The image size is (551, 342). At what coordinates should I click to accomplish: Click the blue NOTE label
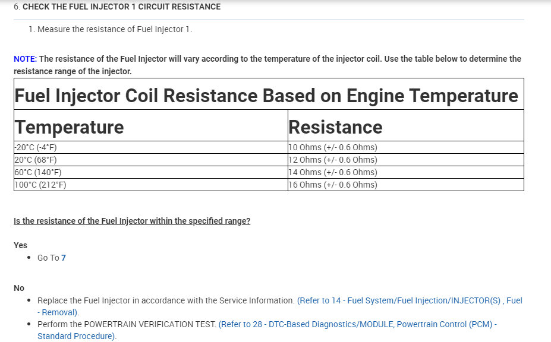point(25,59)
